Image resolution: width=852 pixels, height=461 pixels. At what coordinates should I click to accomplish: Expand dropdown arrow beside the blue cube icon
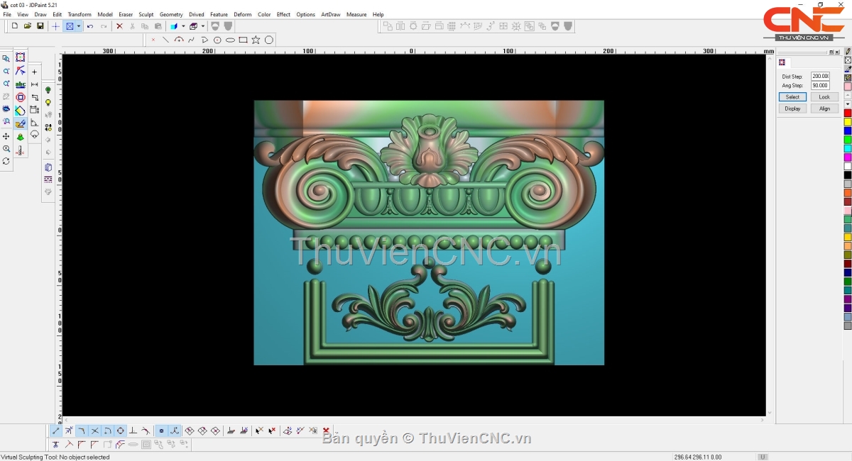click(183, 26)
